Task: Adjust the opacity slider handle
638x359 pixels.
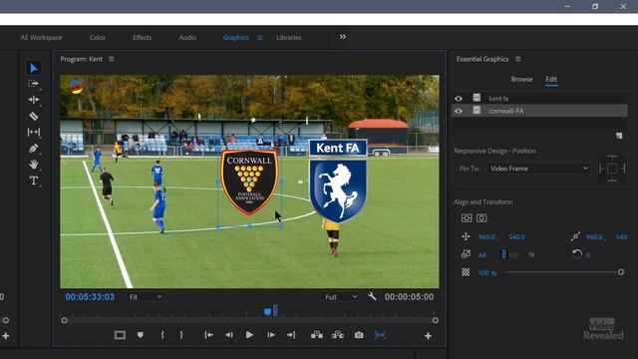Action: 621,272
